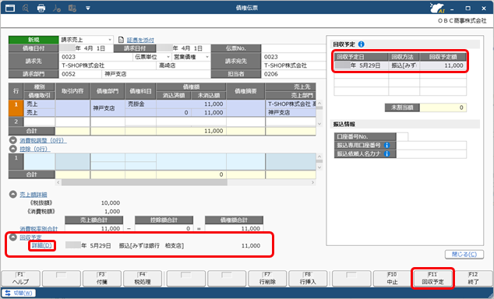494x299 pixels.
Task: Click the 振込専用口座番号 input field
Action: (x=432, y=145)
